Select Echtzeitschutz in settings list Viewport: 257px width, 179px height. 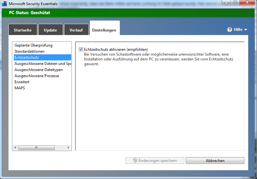[x=43, y=58]
